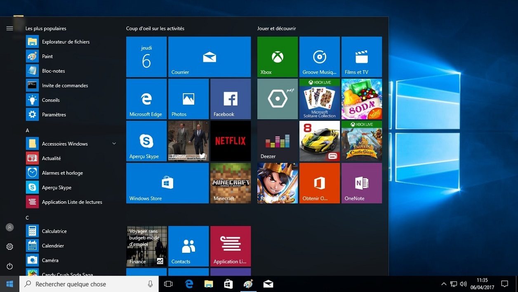Viewport: 518px width, 292px height.
Task: Rename the Jouer et découvrir group header
Action: [277, 28]
